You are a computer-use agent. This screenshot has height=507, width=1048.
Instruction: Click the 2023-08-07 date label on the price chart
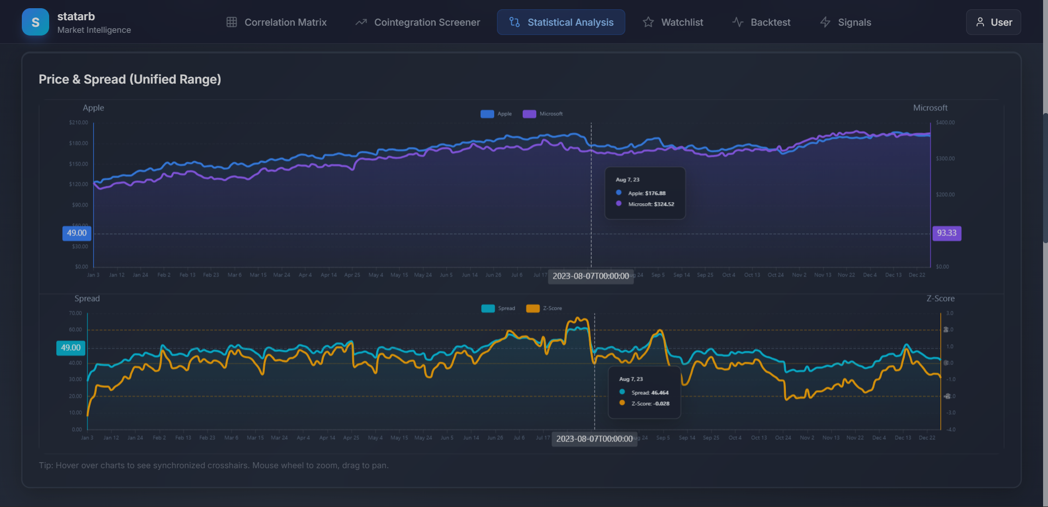(x=590, y=276)
